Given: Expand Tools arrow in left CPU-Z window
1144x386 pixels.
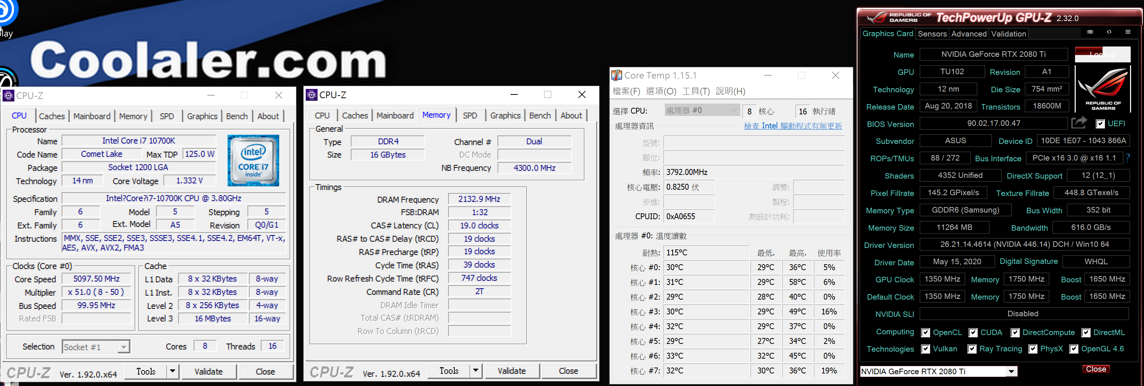Looking at the screenshot, I should point(173,371).
